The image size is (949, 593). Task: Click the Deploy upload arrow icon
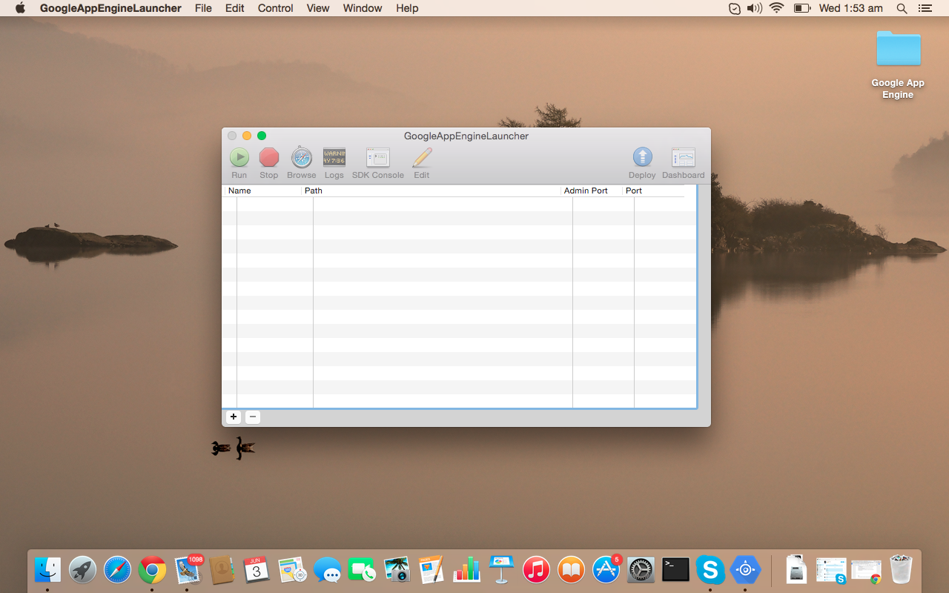point(642,158)
